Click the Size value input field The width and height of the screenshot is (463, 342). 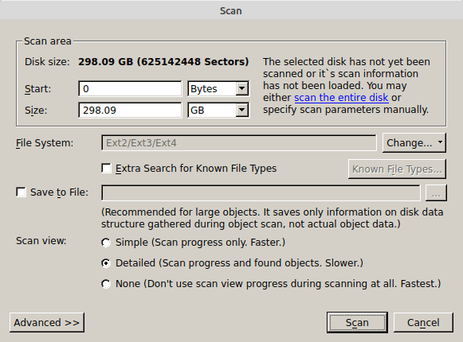pyautogui.click(x=130, y=111)
